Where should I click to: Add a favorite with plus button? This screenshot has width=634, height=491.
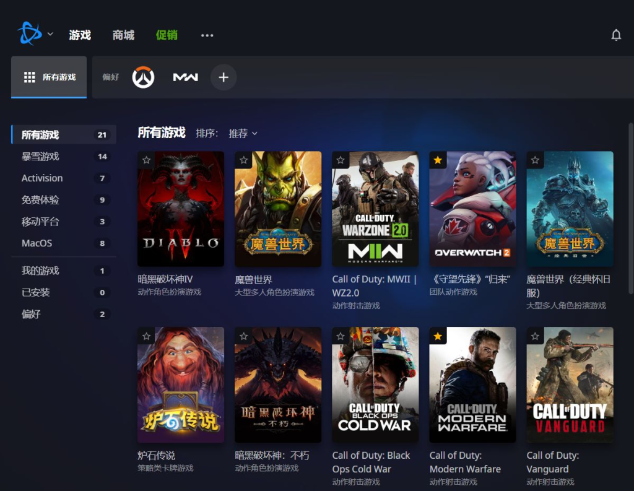click(223, 77)
